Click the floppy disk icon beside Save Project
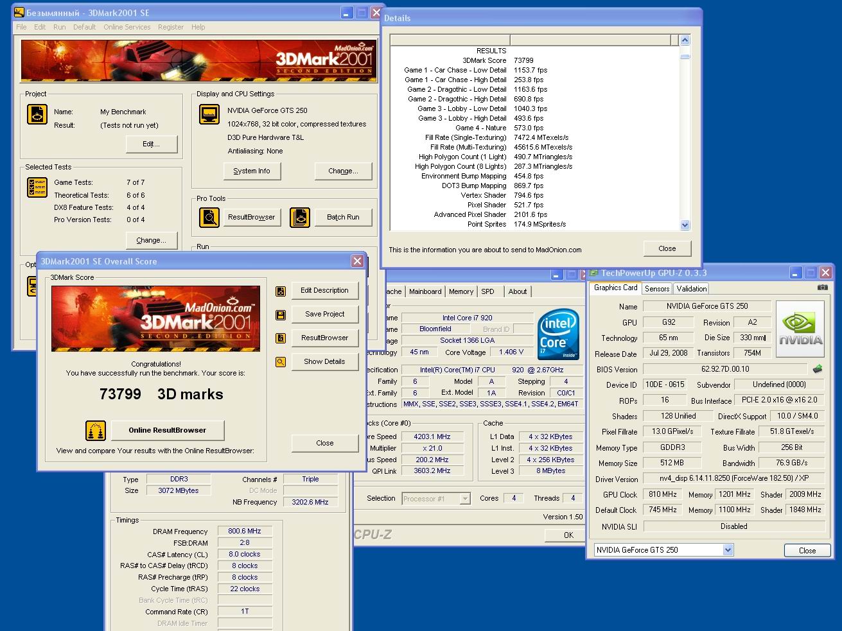This screenshot has width=842, height=631. (281, 315)
